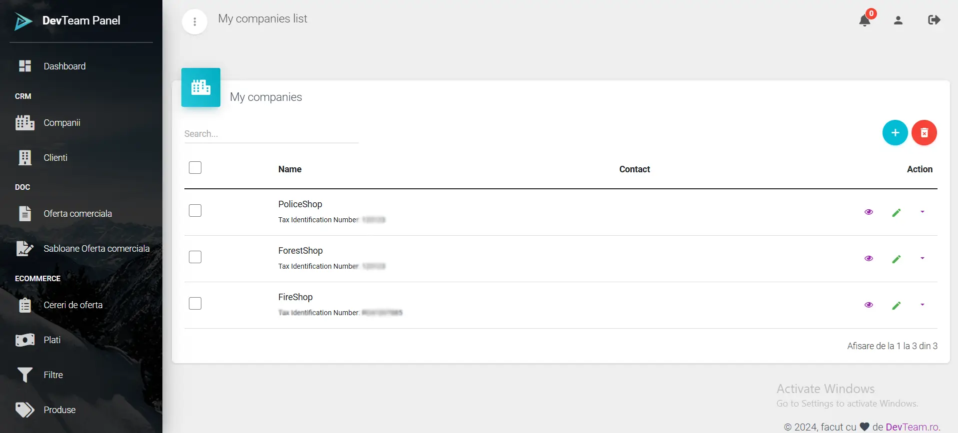Edit PoliceShop using the green pencil

(896, 213)
